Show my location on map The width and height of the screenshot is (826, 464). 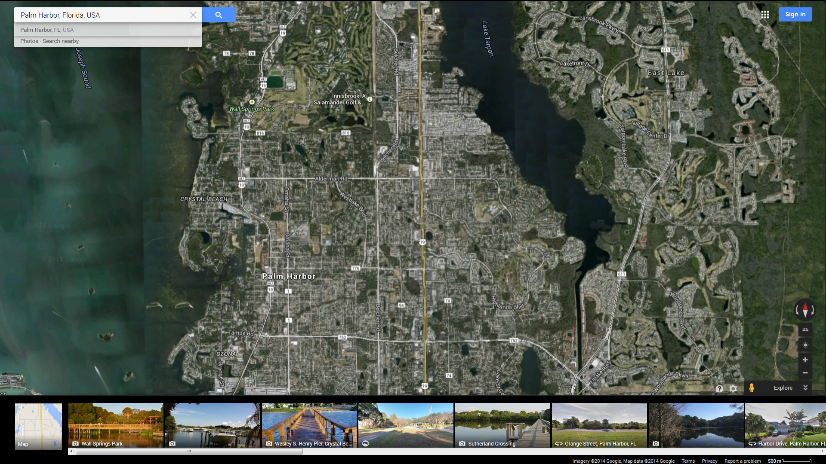pos(805,345)
